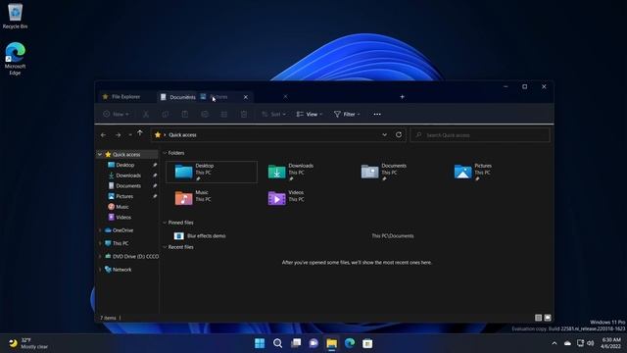Close the Pictures tab

[246, 97]
